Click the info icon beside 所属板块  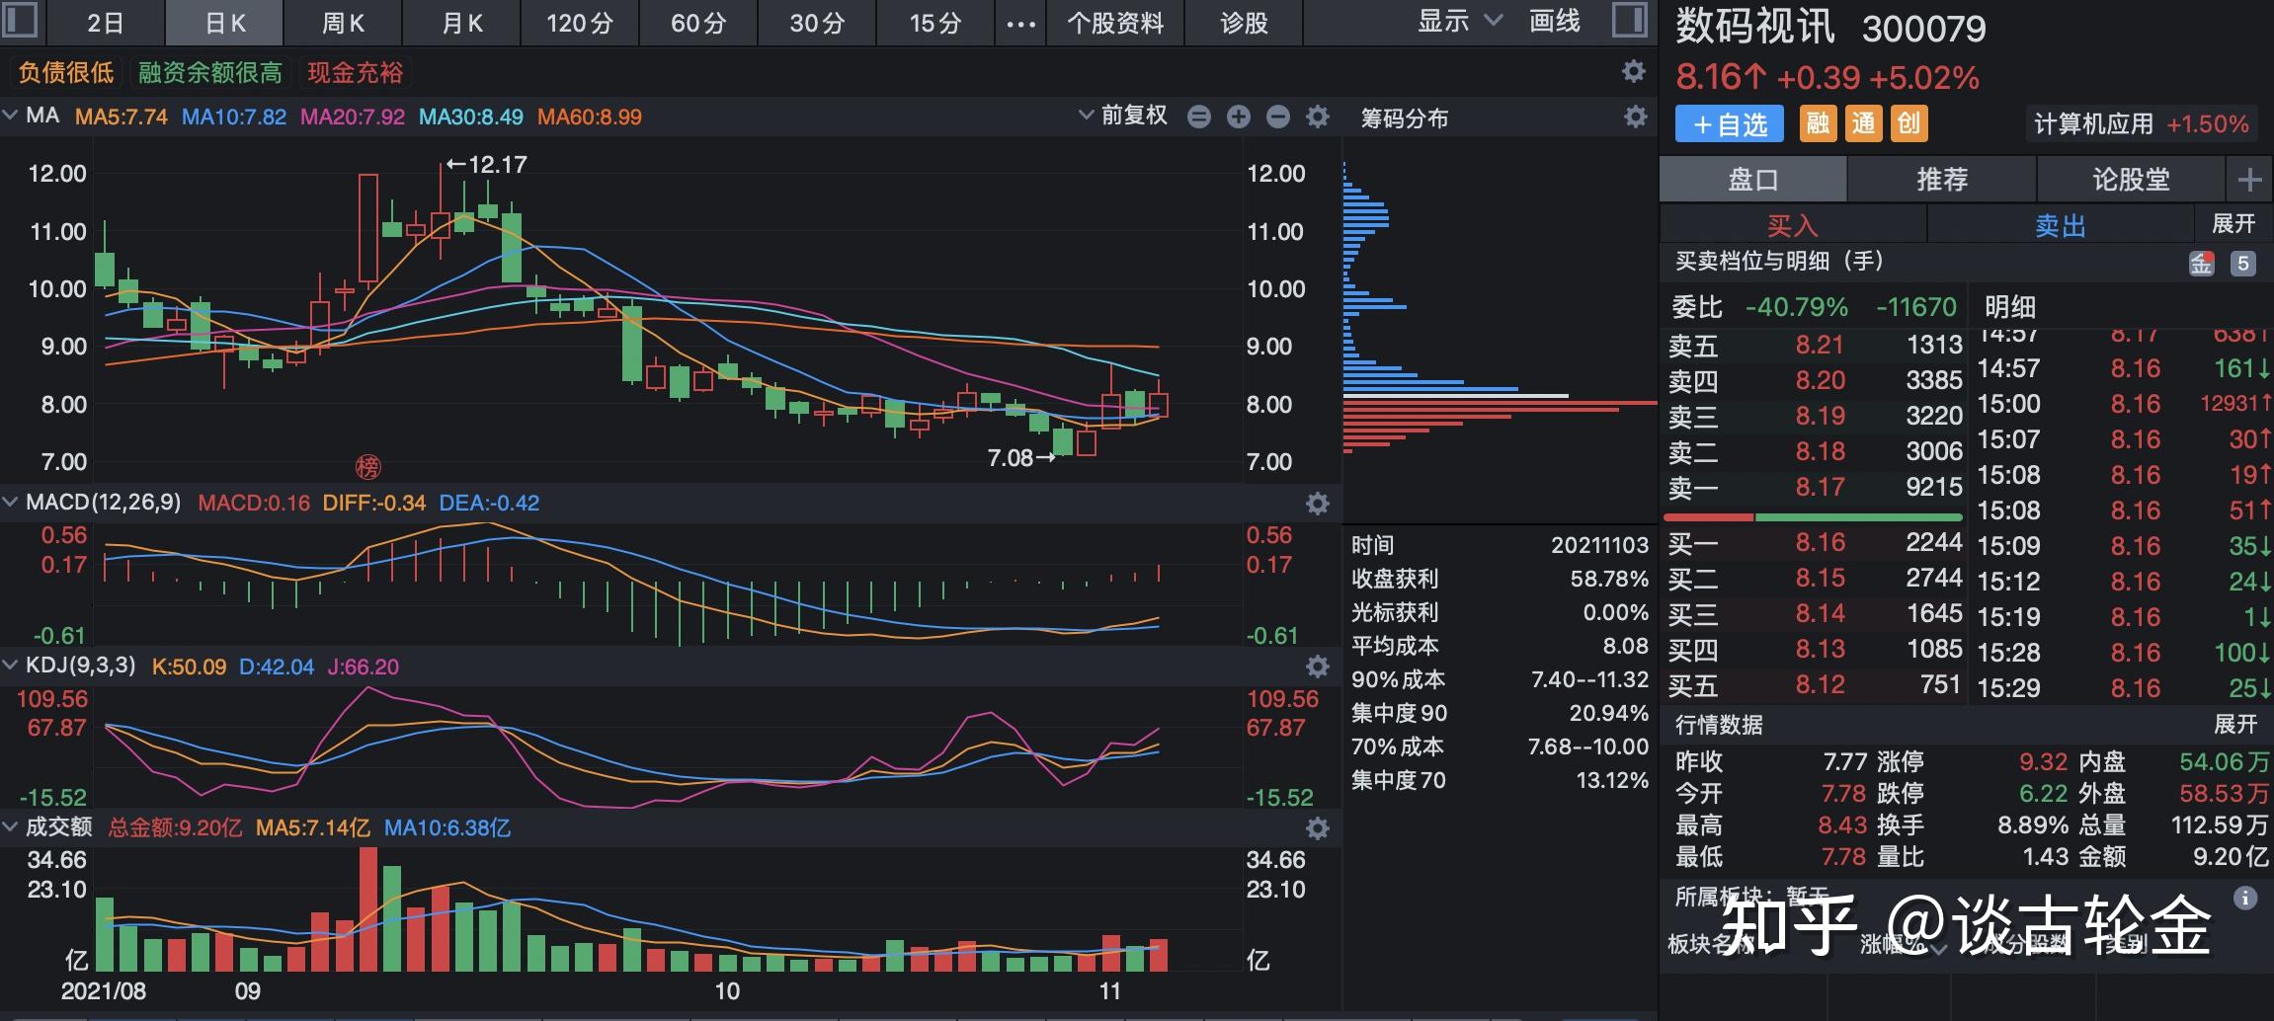2245,898
